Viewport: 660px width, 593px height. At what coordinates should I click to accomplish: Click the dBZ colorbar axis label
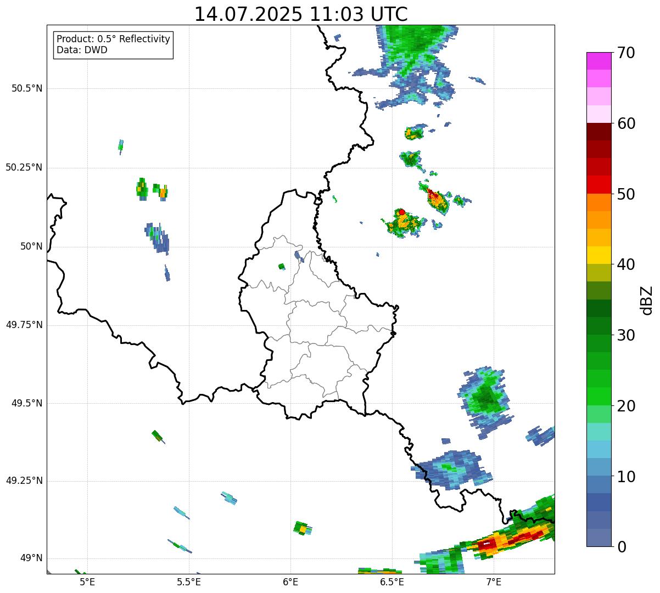click(x=647, y=300)
